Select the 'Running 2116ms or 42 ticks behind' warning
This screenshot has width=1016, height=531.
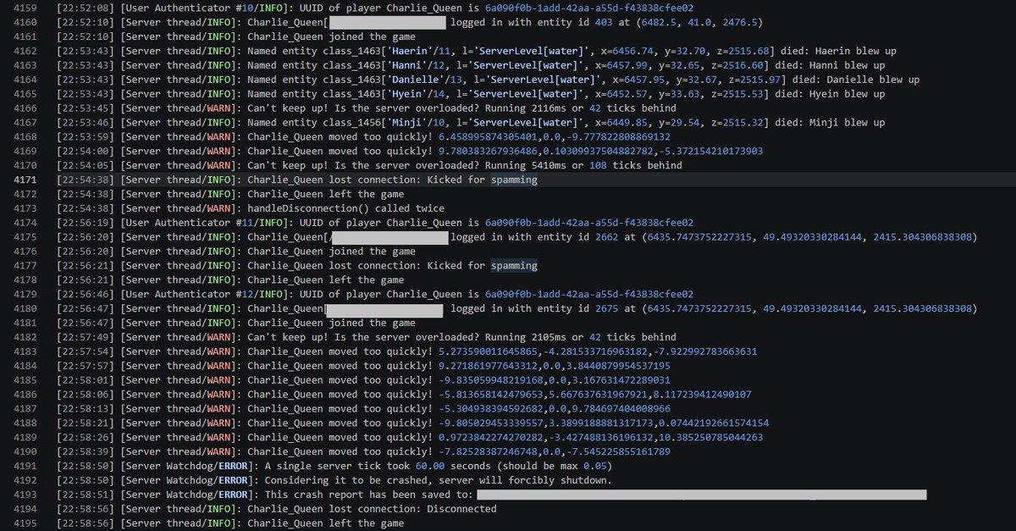(366, 108)
